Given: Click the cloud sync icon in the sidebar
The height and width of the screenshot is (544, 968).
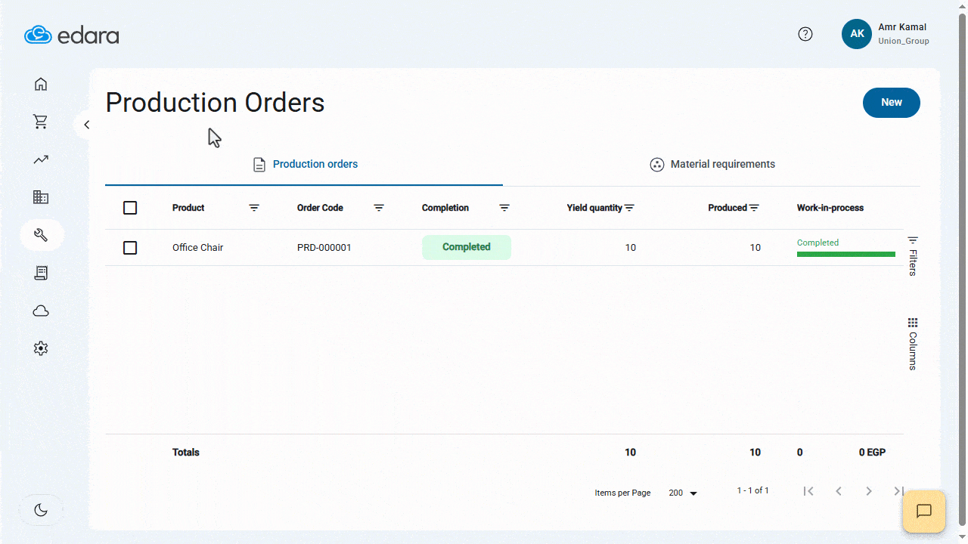Looking at the screenshot, I should [x=41, y=311].
